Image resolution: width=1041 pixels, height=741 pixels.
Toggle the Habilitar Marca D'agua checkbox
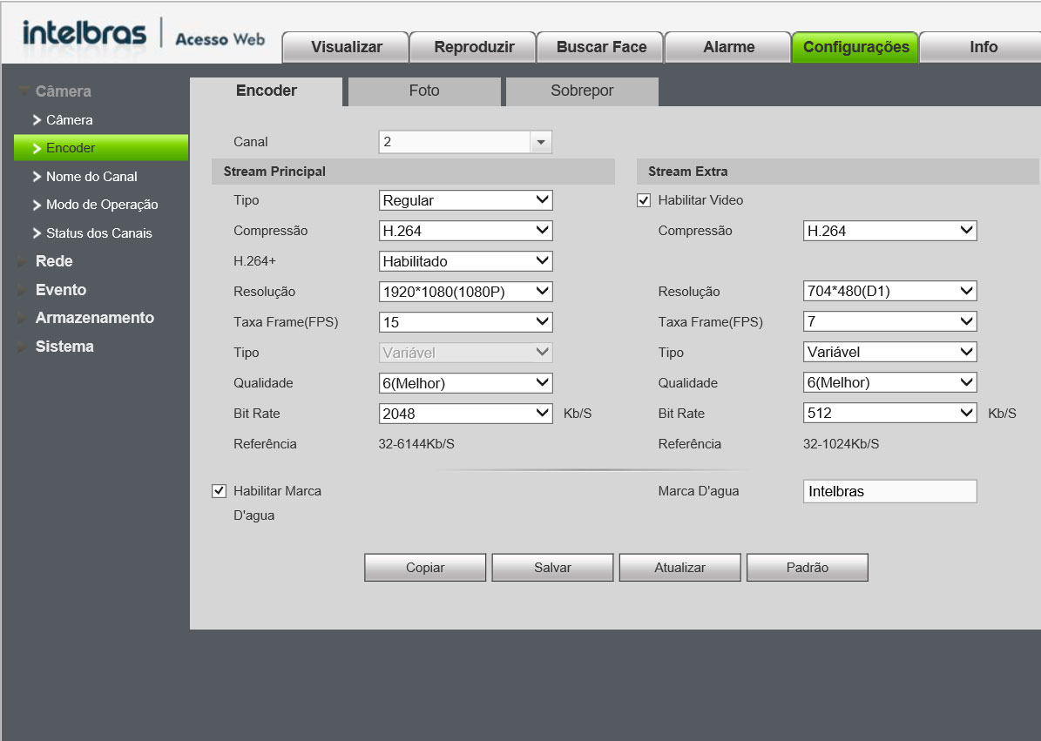click(219, 491)
